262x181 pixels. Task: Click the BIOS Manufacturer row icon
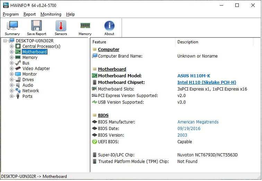[95, 122]
